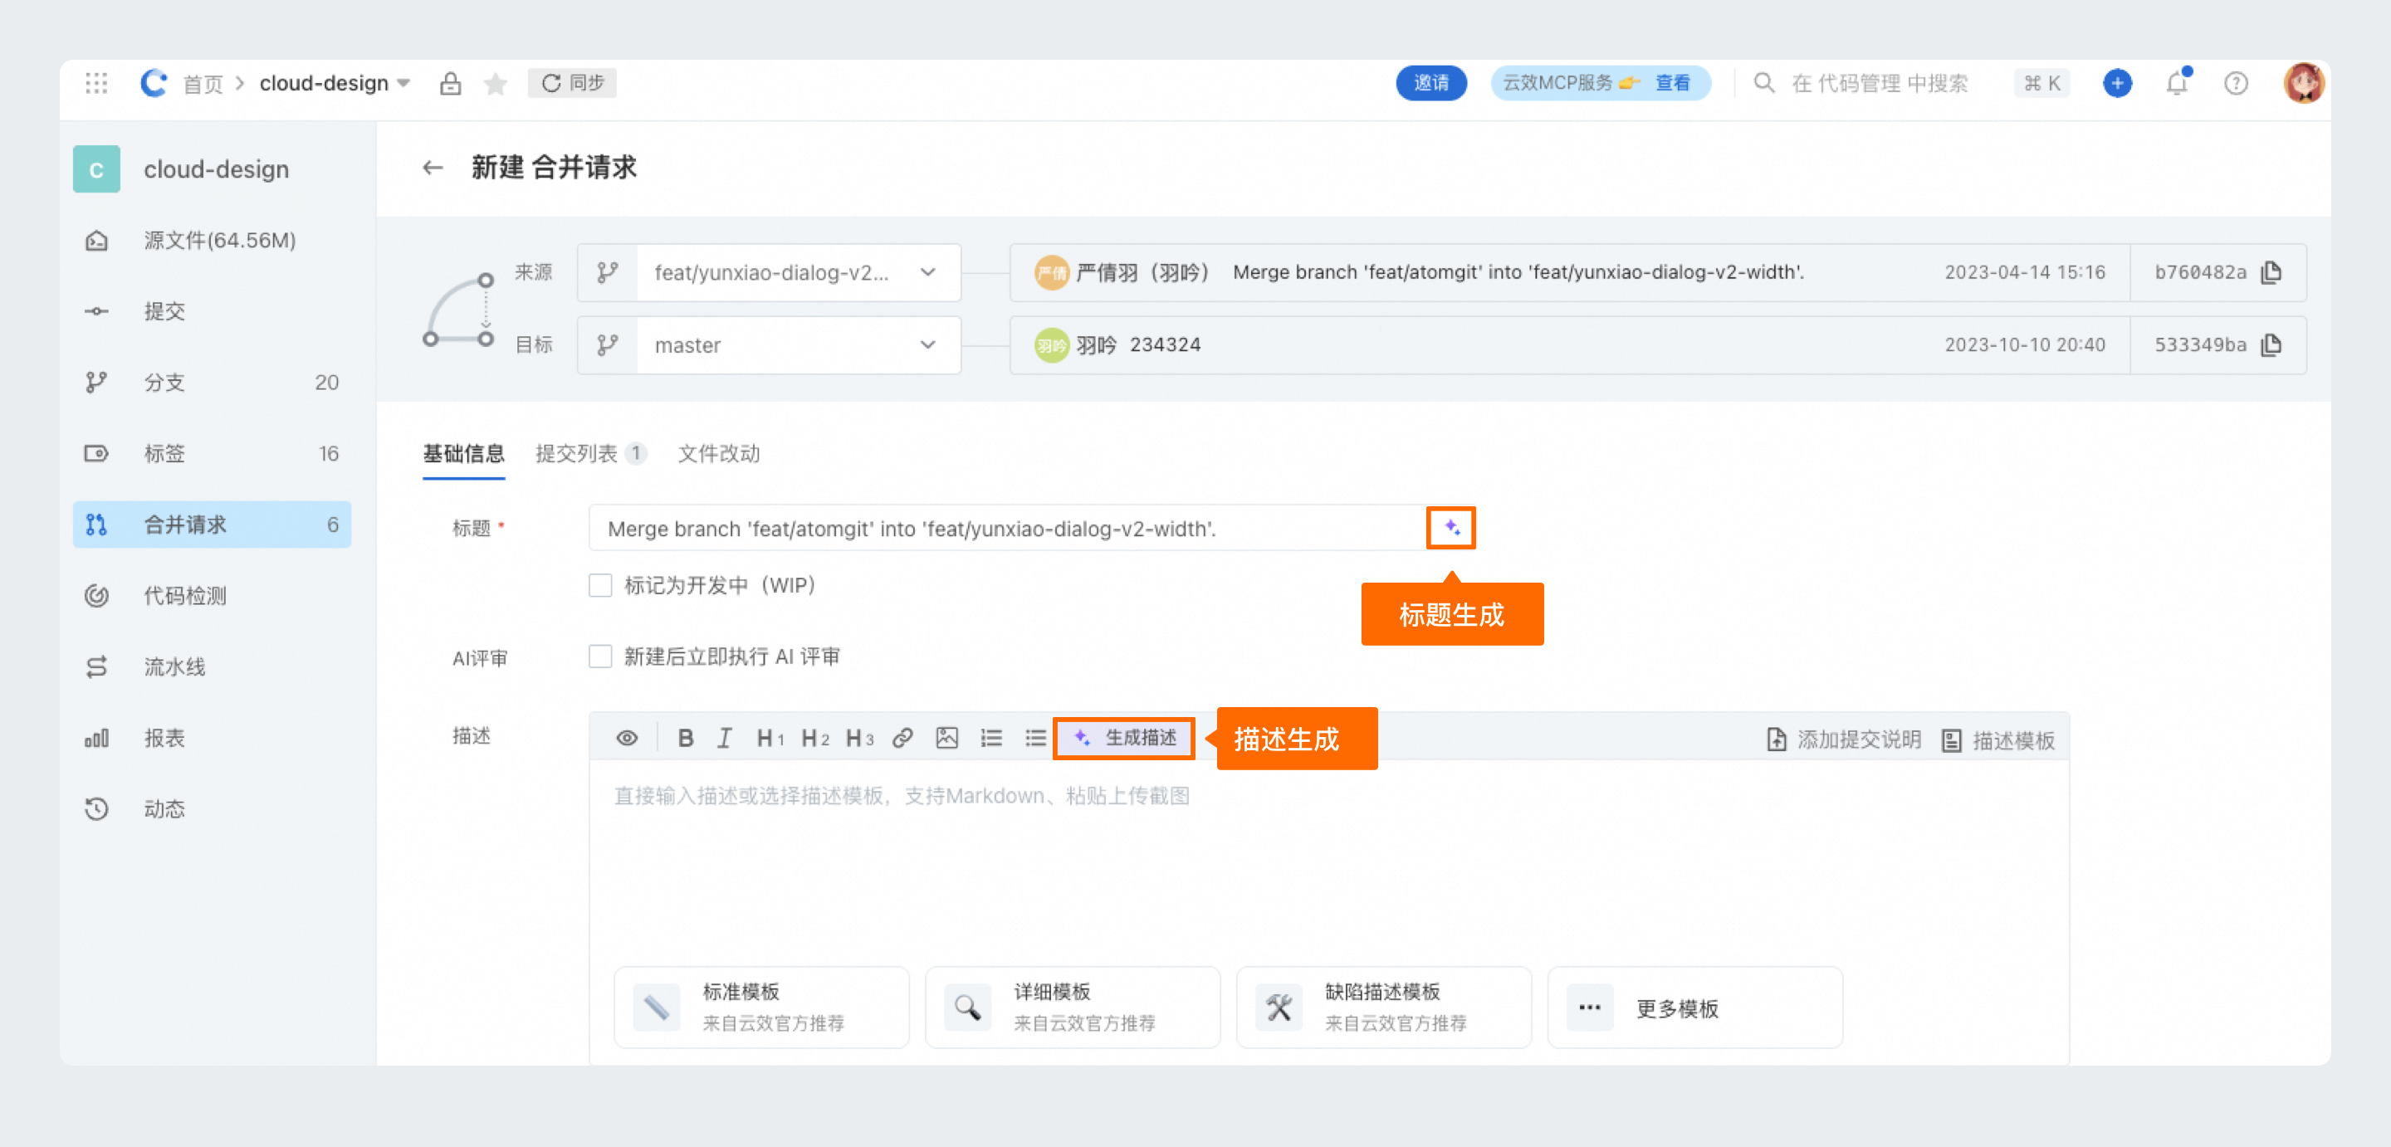This screenshot has width=2391, height=1147.
Task: Click the search field in 代码管理
Action: (1879, 83)
